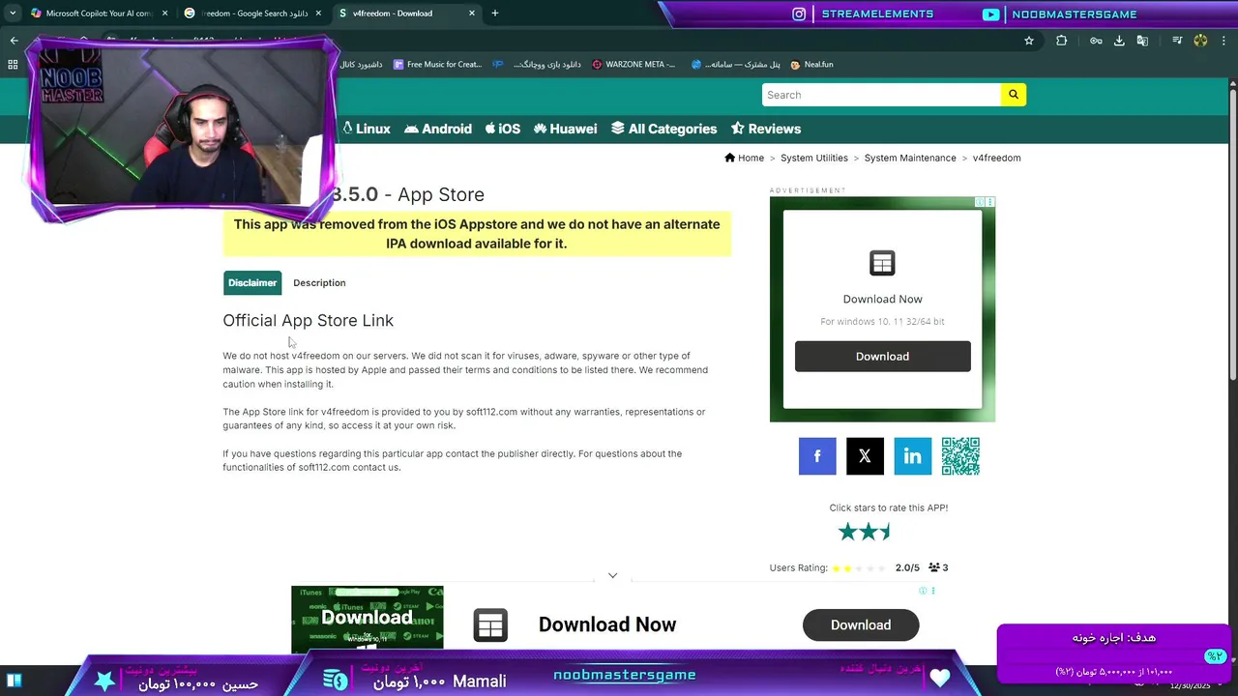Open the Windows Start button
This screenshot has width=1238, height=696.
(13, 681)
